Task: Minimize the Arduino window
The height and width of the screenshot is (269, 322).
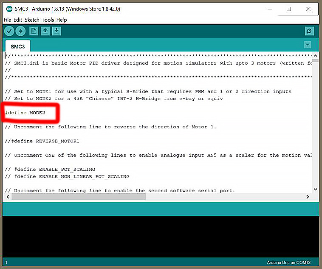Action: [270, 9]
